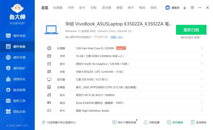Switch to the 内存 tab
213x130 pixels.
(71, 8)
